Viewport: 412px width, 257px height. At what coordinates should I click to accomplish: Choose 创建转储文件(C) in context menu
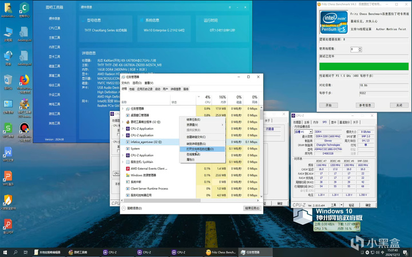pos(202,137)
